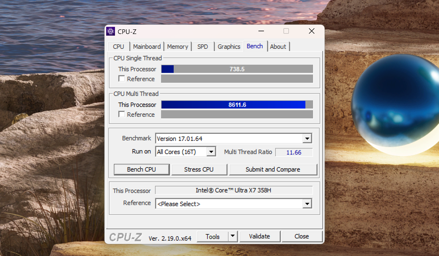Select the Bench tab
439x256 pixels.
[255, 46]
